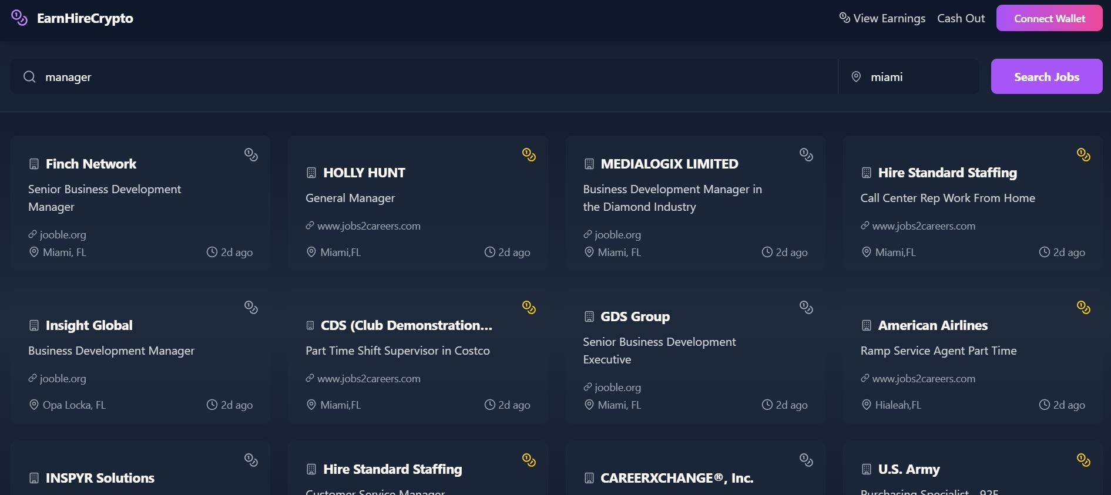Open Part Time Shift Supervisor in Costco
Screen dimensions: 1111x495
coord(398,351)
